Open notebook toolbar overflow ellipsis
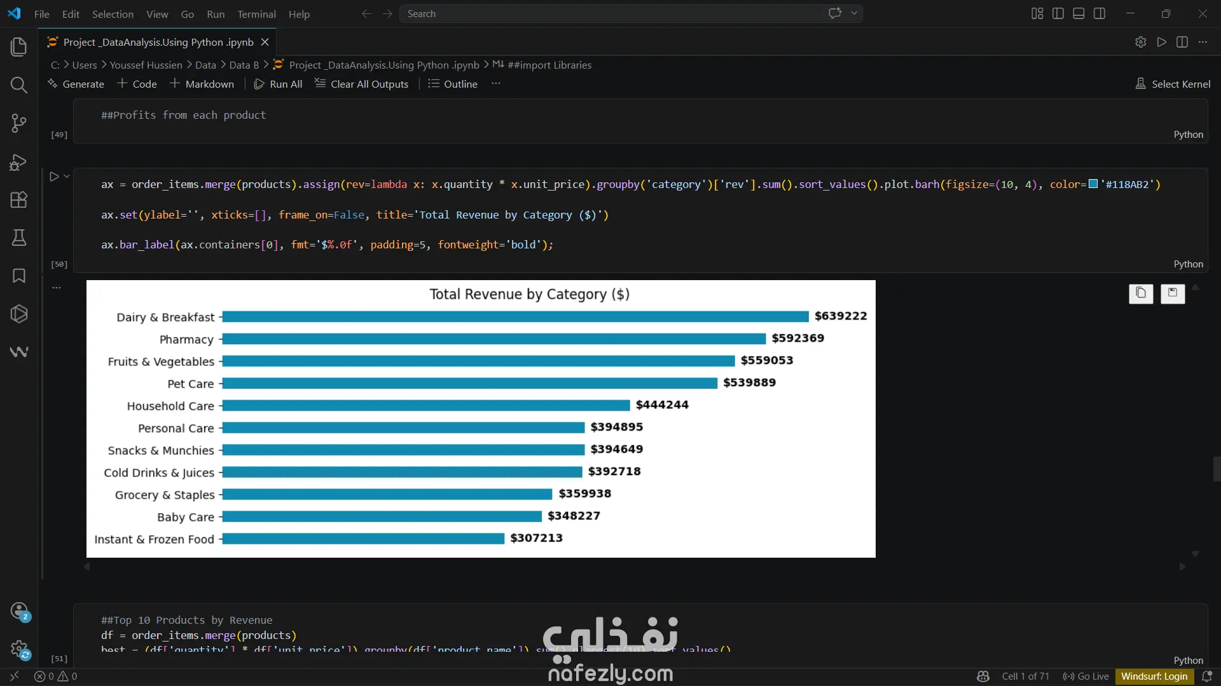 coord(496,84)
